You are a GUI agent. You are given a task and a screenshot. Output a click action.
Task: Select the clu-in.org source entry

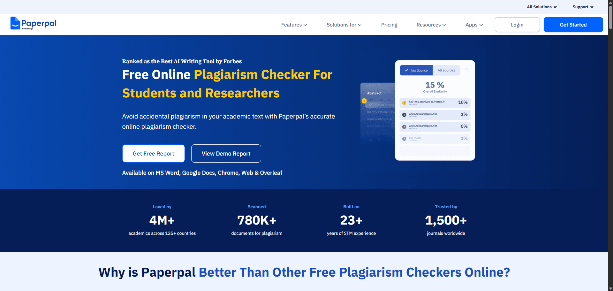(435, 139)
